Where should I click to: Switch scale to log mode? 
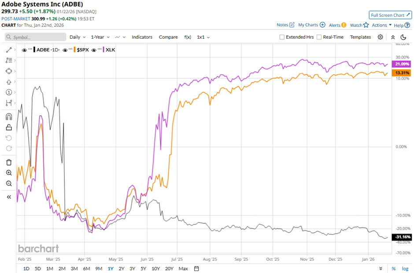(x=405, y=269)
